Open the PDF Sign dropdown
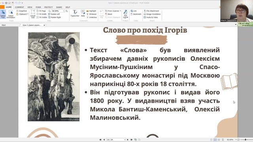Screen dimensions: 253x142 tap(126, 14)
